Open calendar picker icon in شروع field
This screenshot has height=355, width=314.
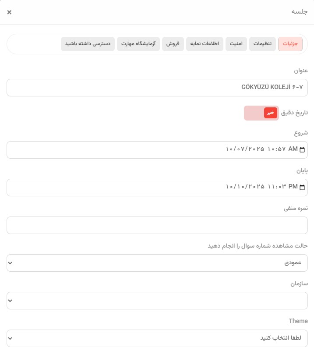[302, 149]
